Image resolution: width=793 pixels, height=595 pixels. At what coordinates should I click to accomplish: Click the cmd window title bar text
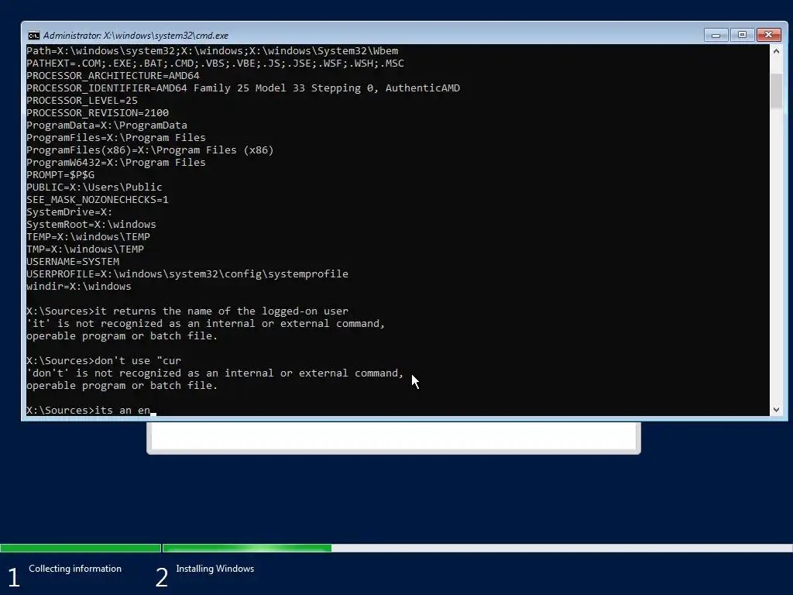136,36
